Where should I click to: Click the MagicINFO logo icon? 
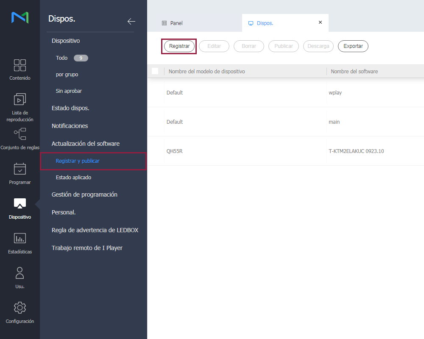20,17
